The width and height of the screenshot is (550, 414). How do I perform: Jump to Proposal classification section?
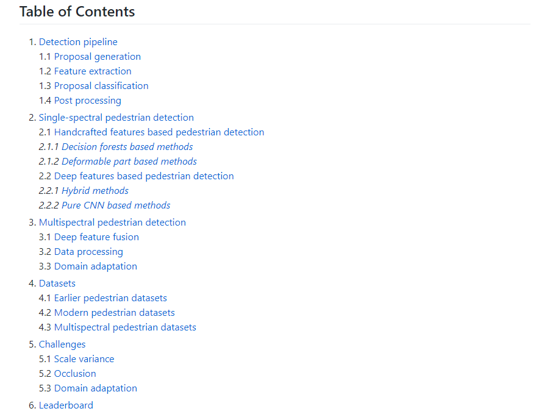coord(101,86)
